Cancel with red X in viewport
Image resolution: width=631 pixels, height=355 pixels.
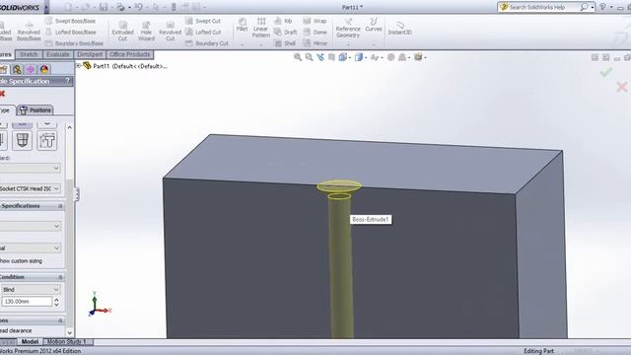[622, 87]
